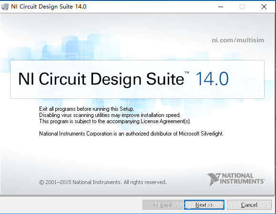Click the 'NI Circuit Design Suite 14.0' window title
276x214 pixels.
(x=49, y=7)
